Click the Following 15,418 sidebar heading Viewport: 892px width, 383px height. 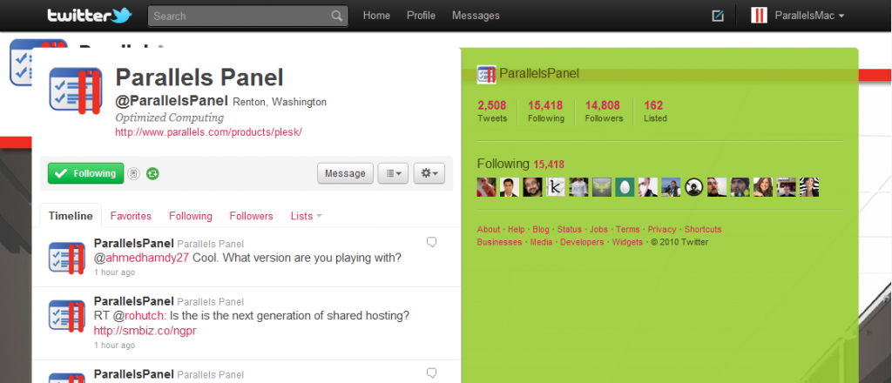click(x=521, y=165)
